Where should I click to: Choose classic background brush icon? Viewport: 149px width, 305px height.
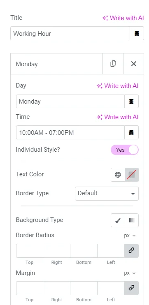point(118,220)
